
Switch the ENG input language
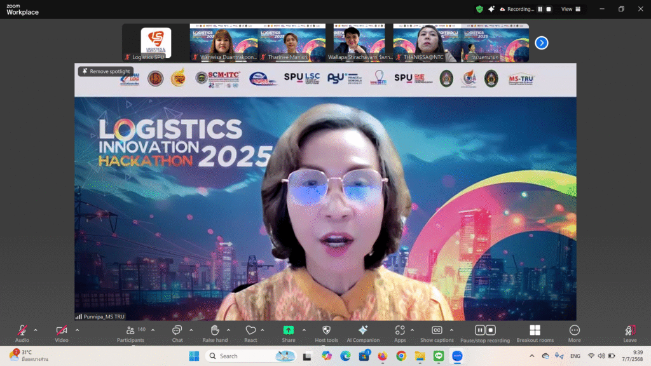(575, 356)
